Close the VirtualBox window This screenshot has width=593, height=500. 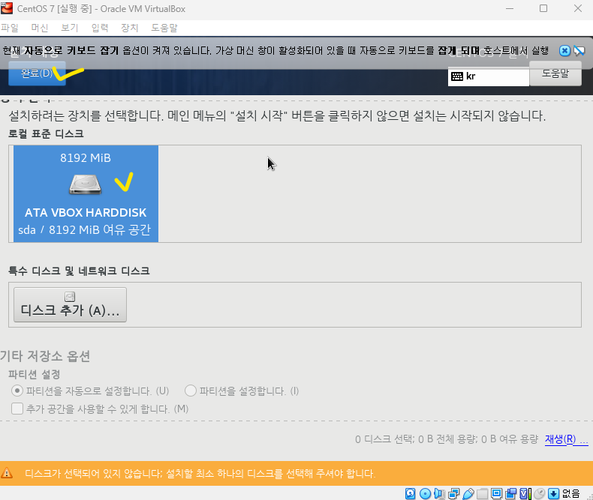pos(578,8)
